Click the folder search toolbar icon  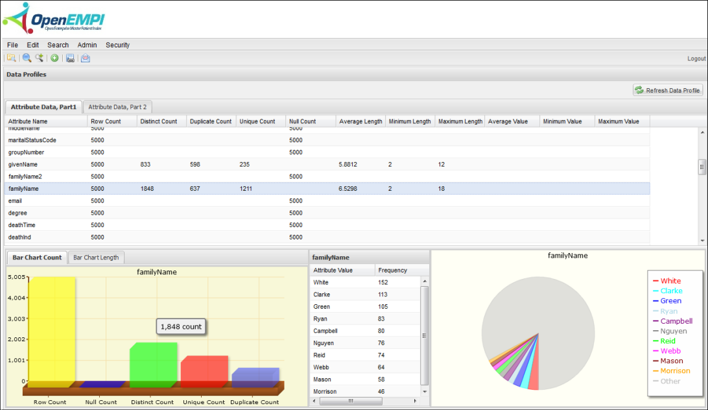11,58
